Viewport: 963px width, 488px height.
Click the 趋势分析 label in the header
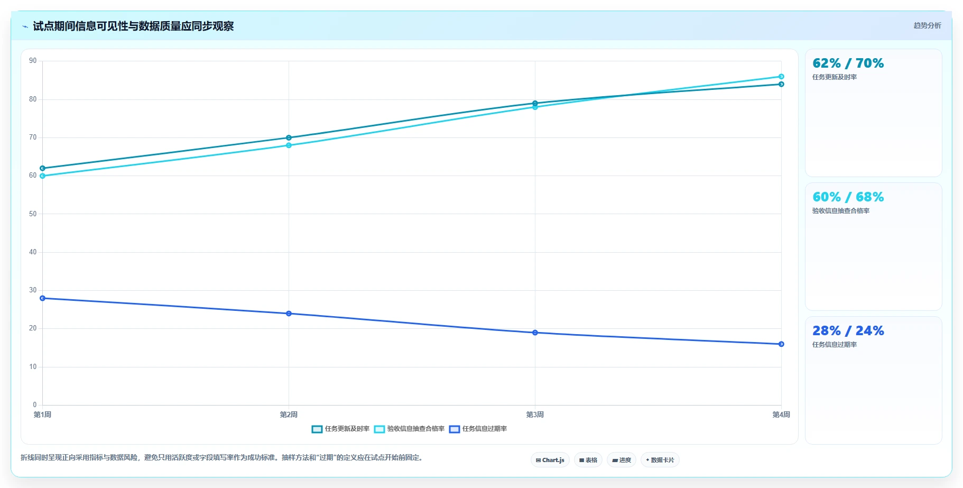coord(927,25)
